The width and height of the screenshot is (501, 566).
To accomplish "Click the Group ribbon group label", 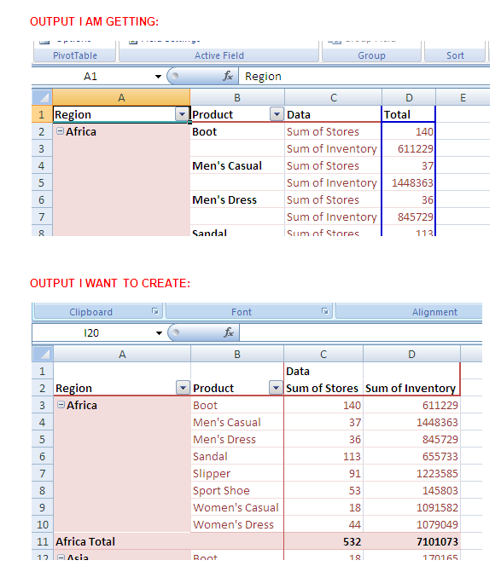I will click(x=371, y=55).
